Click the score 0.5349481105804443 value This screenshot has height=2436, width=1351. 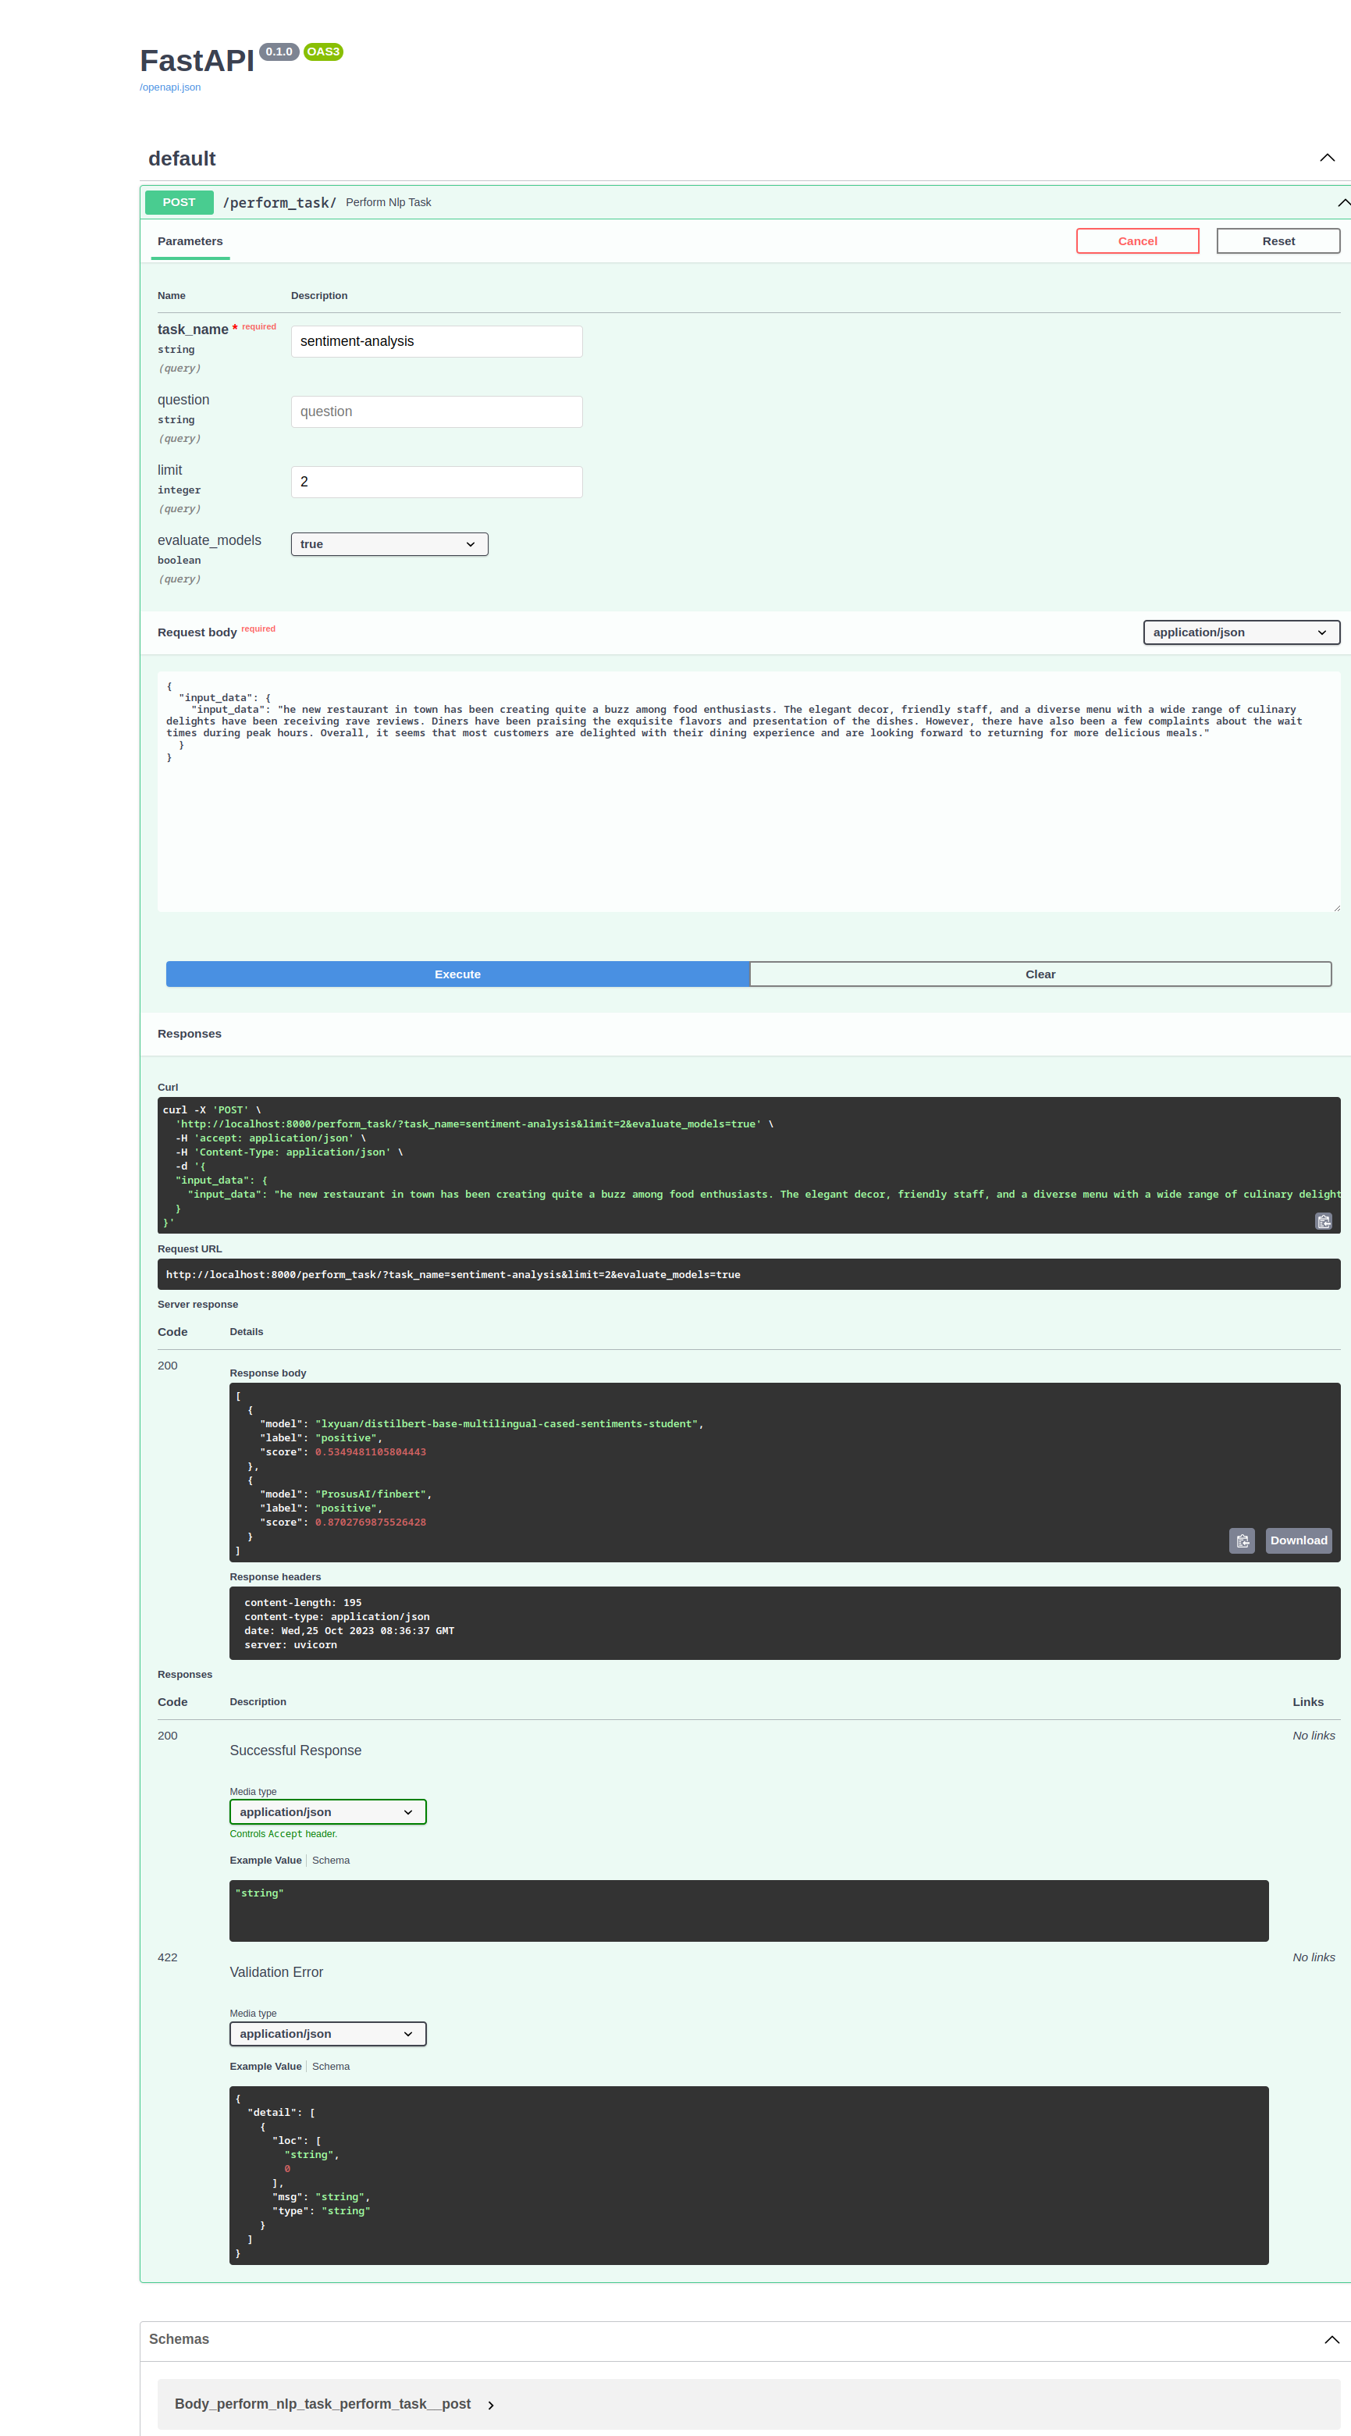[371, 1451]
